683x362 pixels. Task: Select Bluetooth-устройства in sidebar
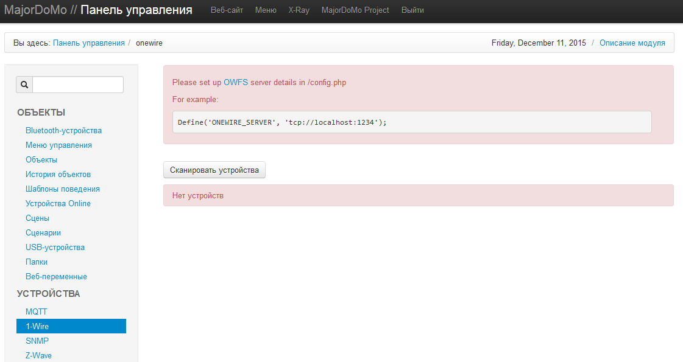point(63,131)
